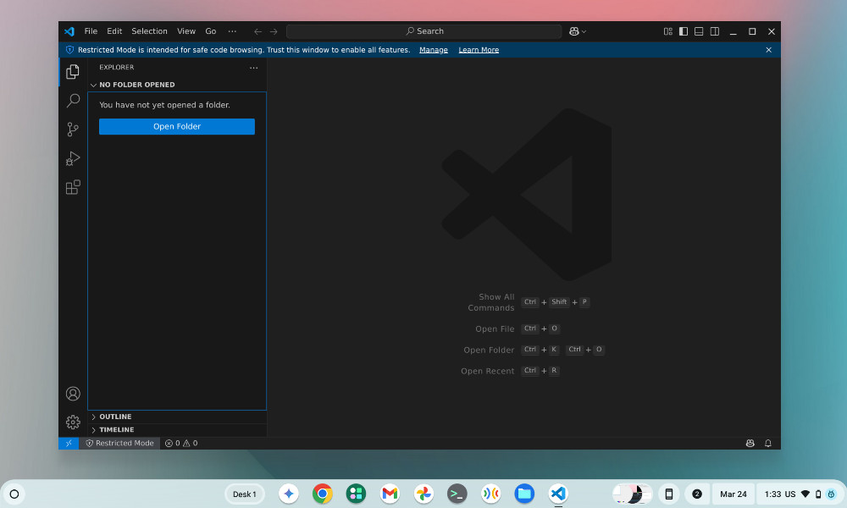This screenshot has height=508, width=847.
Task: Open Copilot status icon in status bar
Action: tap(750, 443)
